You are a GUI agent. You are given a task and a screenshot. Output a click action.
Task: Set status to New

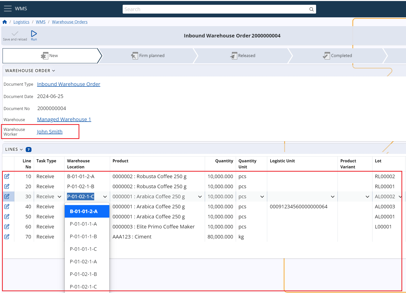click(x=50, y=56)
